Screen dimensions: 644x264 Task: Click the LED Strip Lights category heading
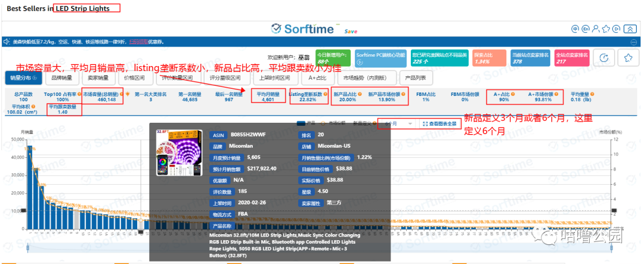tap(82, 8)
